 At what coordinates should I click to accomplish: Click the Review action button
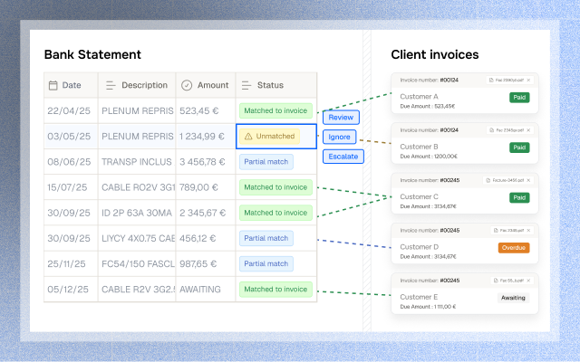(341, 118)
